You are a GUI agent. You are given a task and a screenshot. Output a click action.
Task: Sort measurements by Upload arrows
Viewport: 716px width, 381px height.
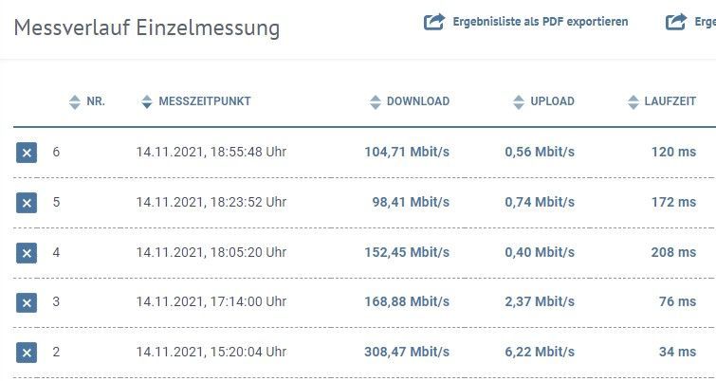click(518, 101)
